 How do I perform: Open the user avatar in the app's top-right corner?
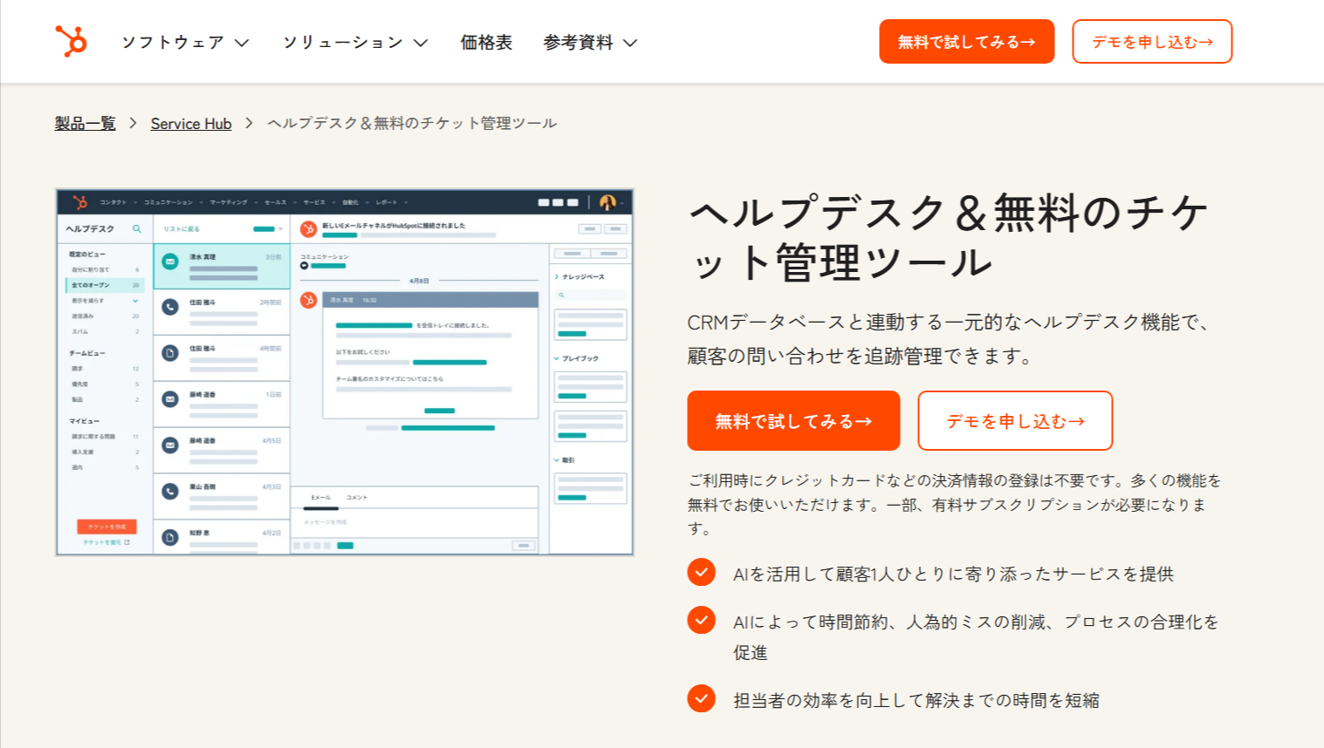607,202
